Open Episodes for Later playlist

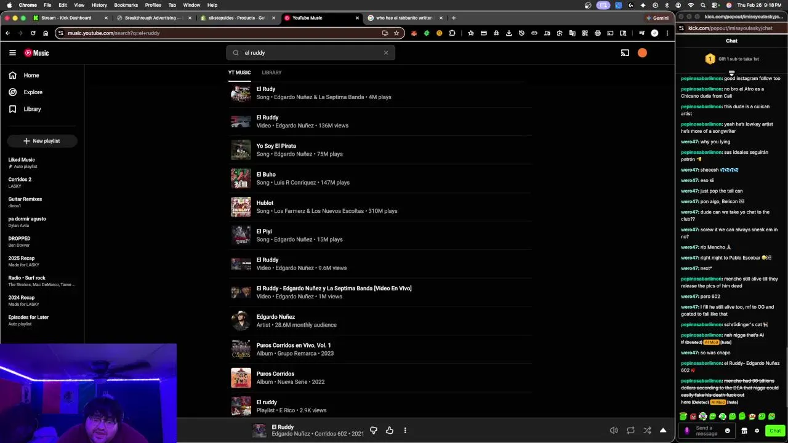coord(42,320)
